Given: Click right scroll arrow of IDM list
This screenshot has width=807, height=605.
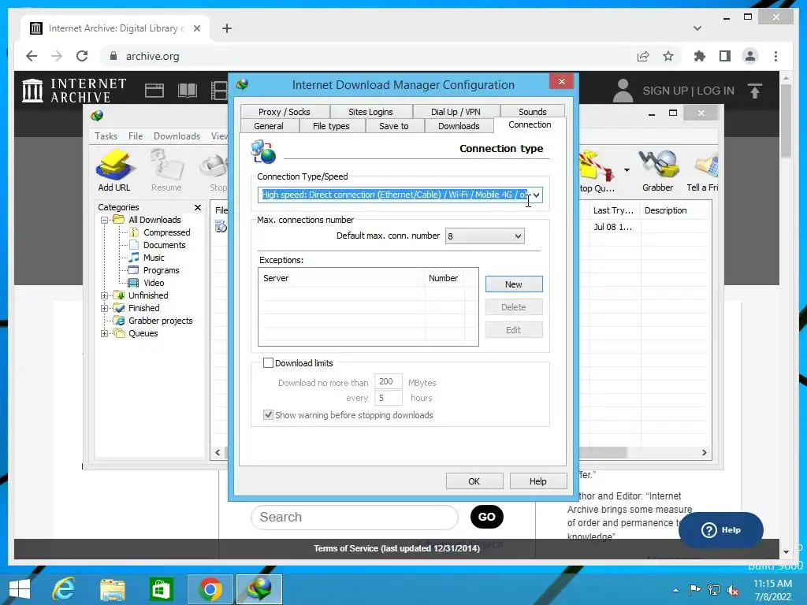Looking at the screenshot, I should click(x=704, y=453).
